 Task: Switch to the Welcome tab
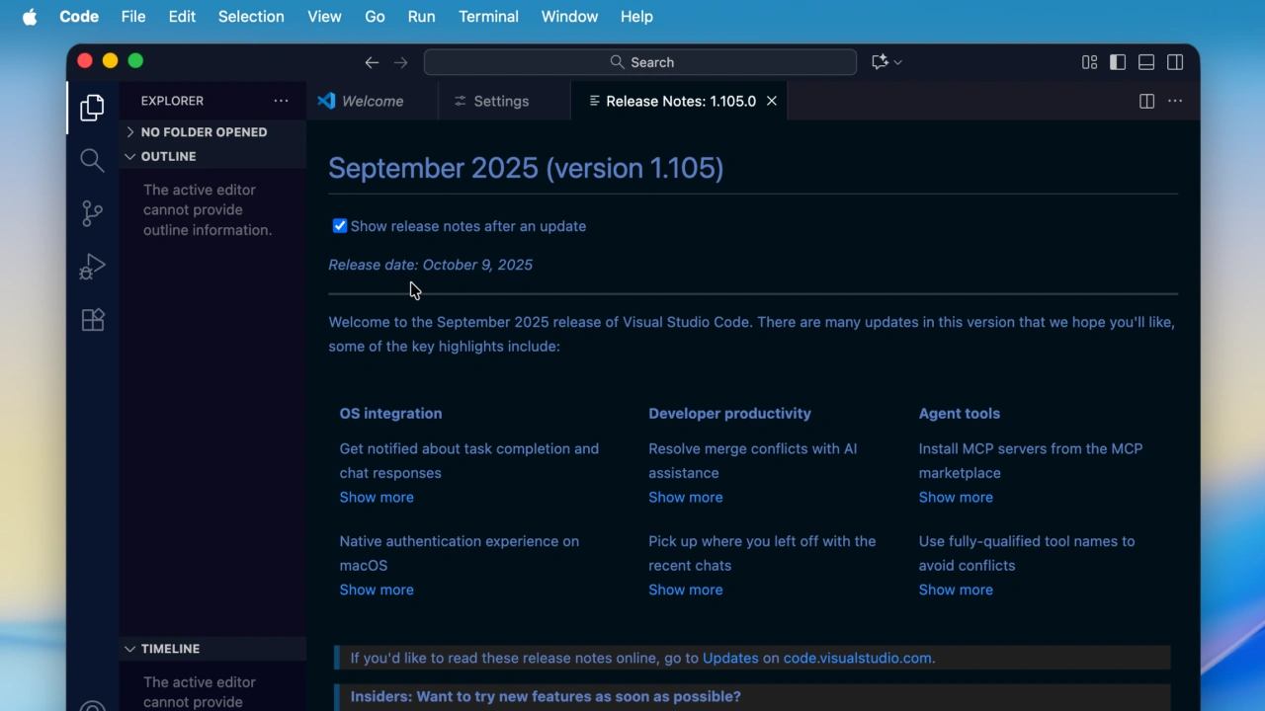[373, 101]
